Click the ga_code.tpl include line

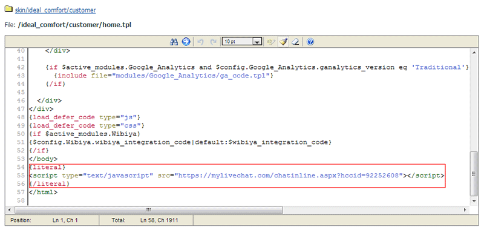coord(163,75)
